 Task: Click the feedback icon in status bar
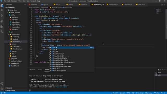pos(162,93)
